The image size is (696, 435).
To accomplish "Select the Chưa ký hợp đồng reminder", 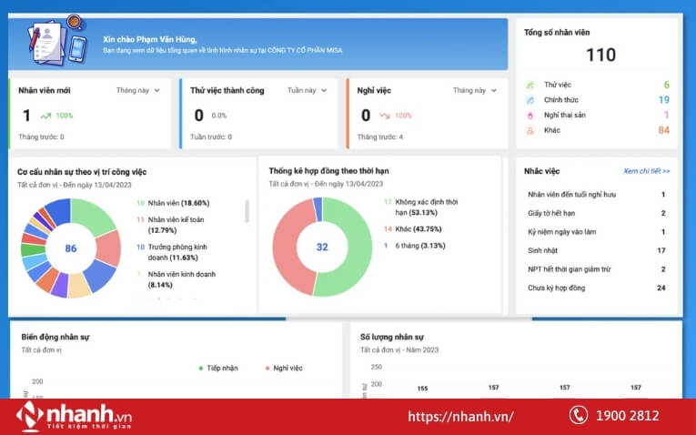I will (x=596, y=288).
